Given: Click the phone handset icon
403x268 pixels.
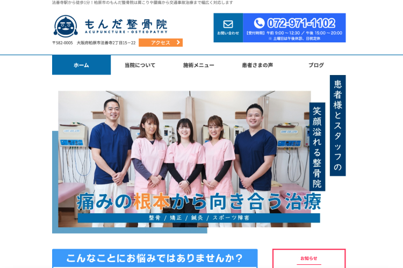Looking at the screenshot, I should pos(259,23).
